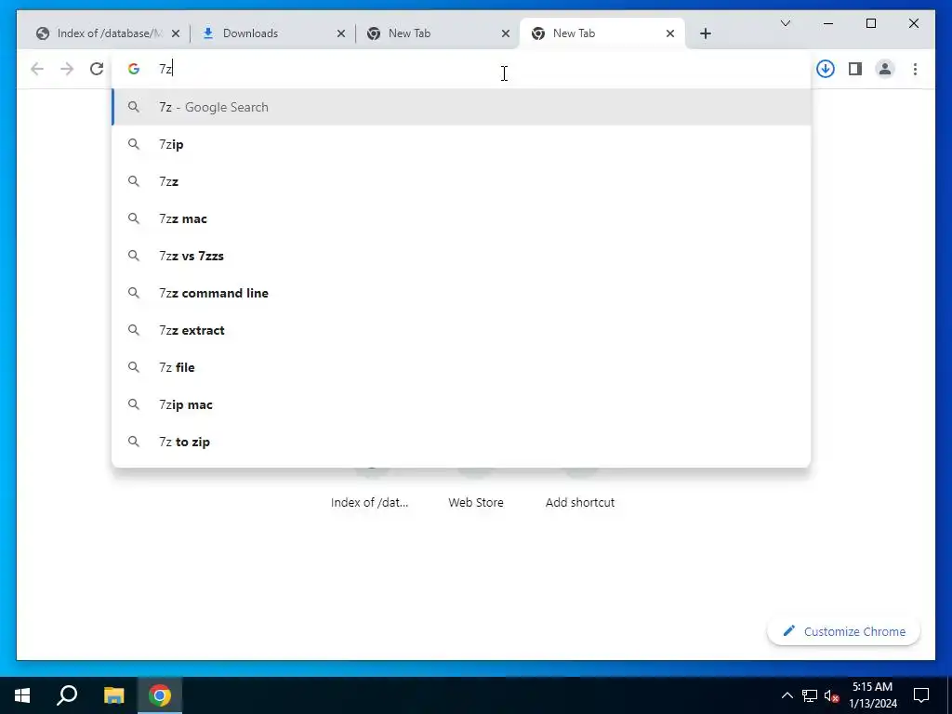Minimize the Chrome window

pyautogui.click(x=828, y=23)
